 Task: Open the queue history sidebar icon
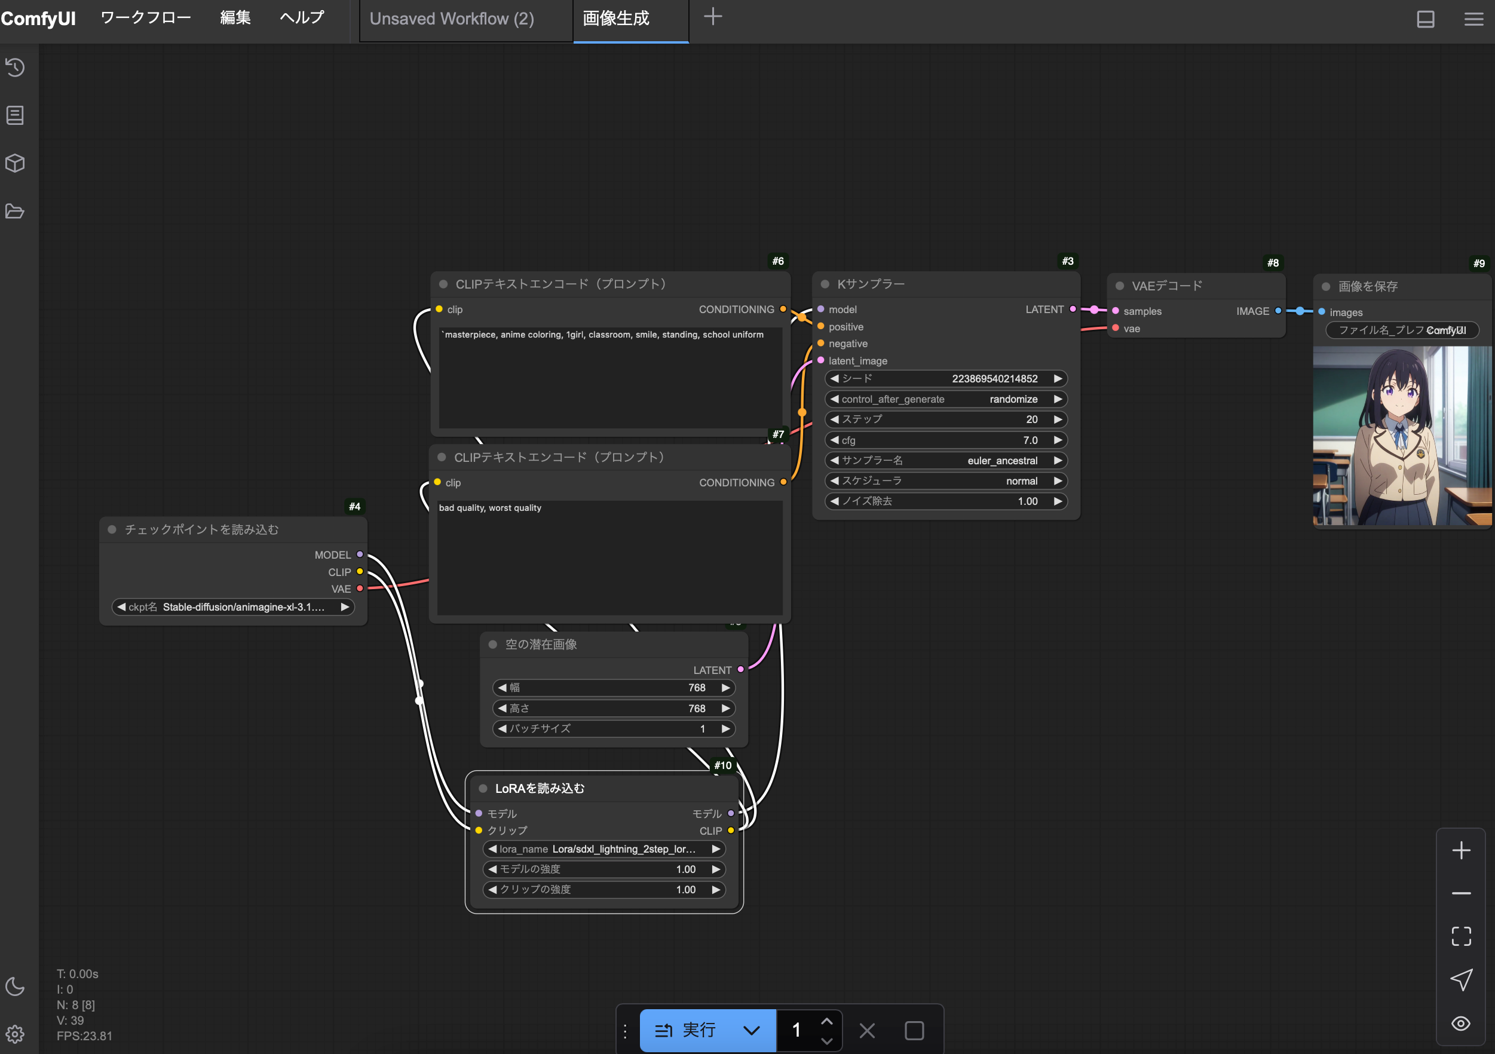[x=15, y=67]
